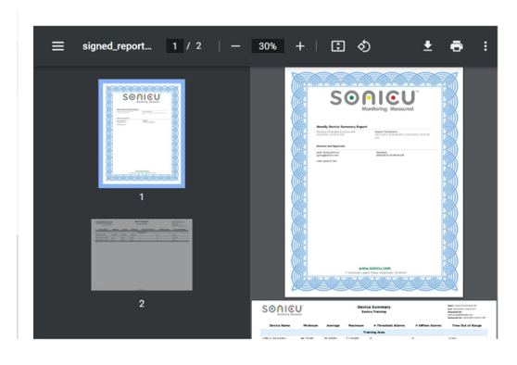Select the page 1 thumbnail
This screenshot has height=365, width=517.
click(x=142, y=133)
